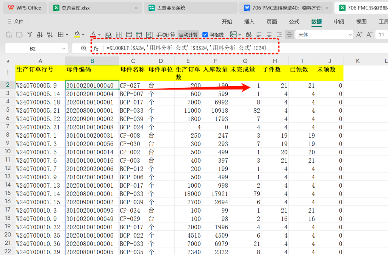The width and height of the screenshot is (388, 255).
Task: Apply the red font color swatch
Action: (x=93, y=34)
